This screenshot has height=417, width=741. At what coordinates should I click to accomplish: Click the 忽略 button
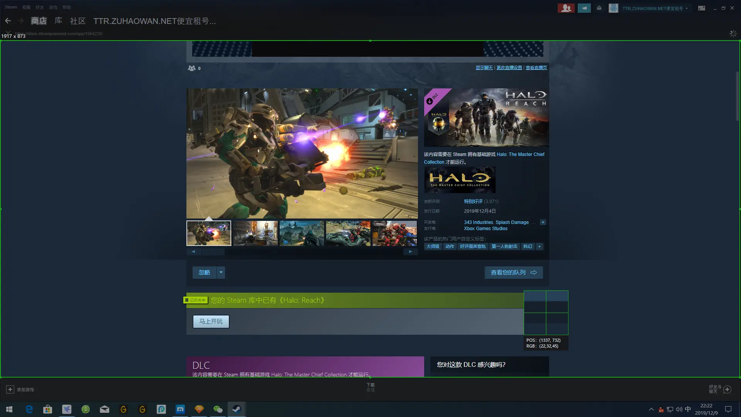tap(204, 273)
